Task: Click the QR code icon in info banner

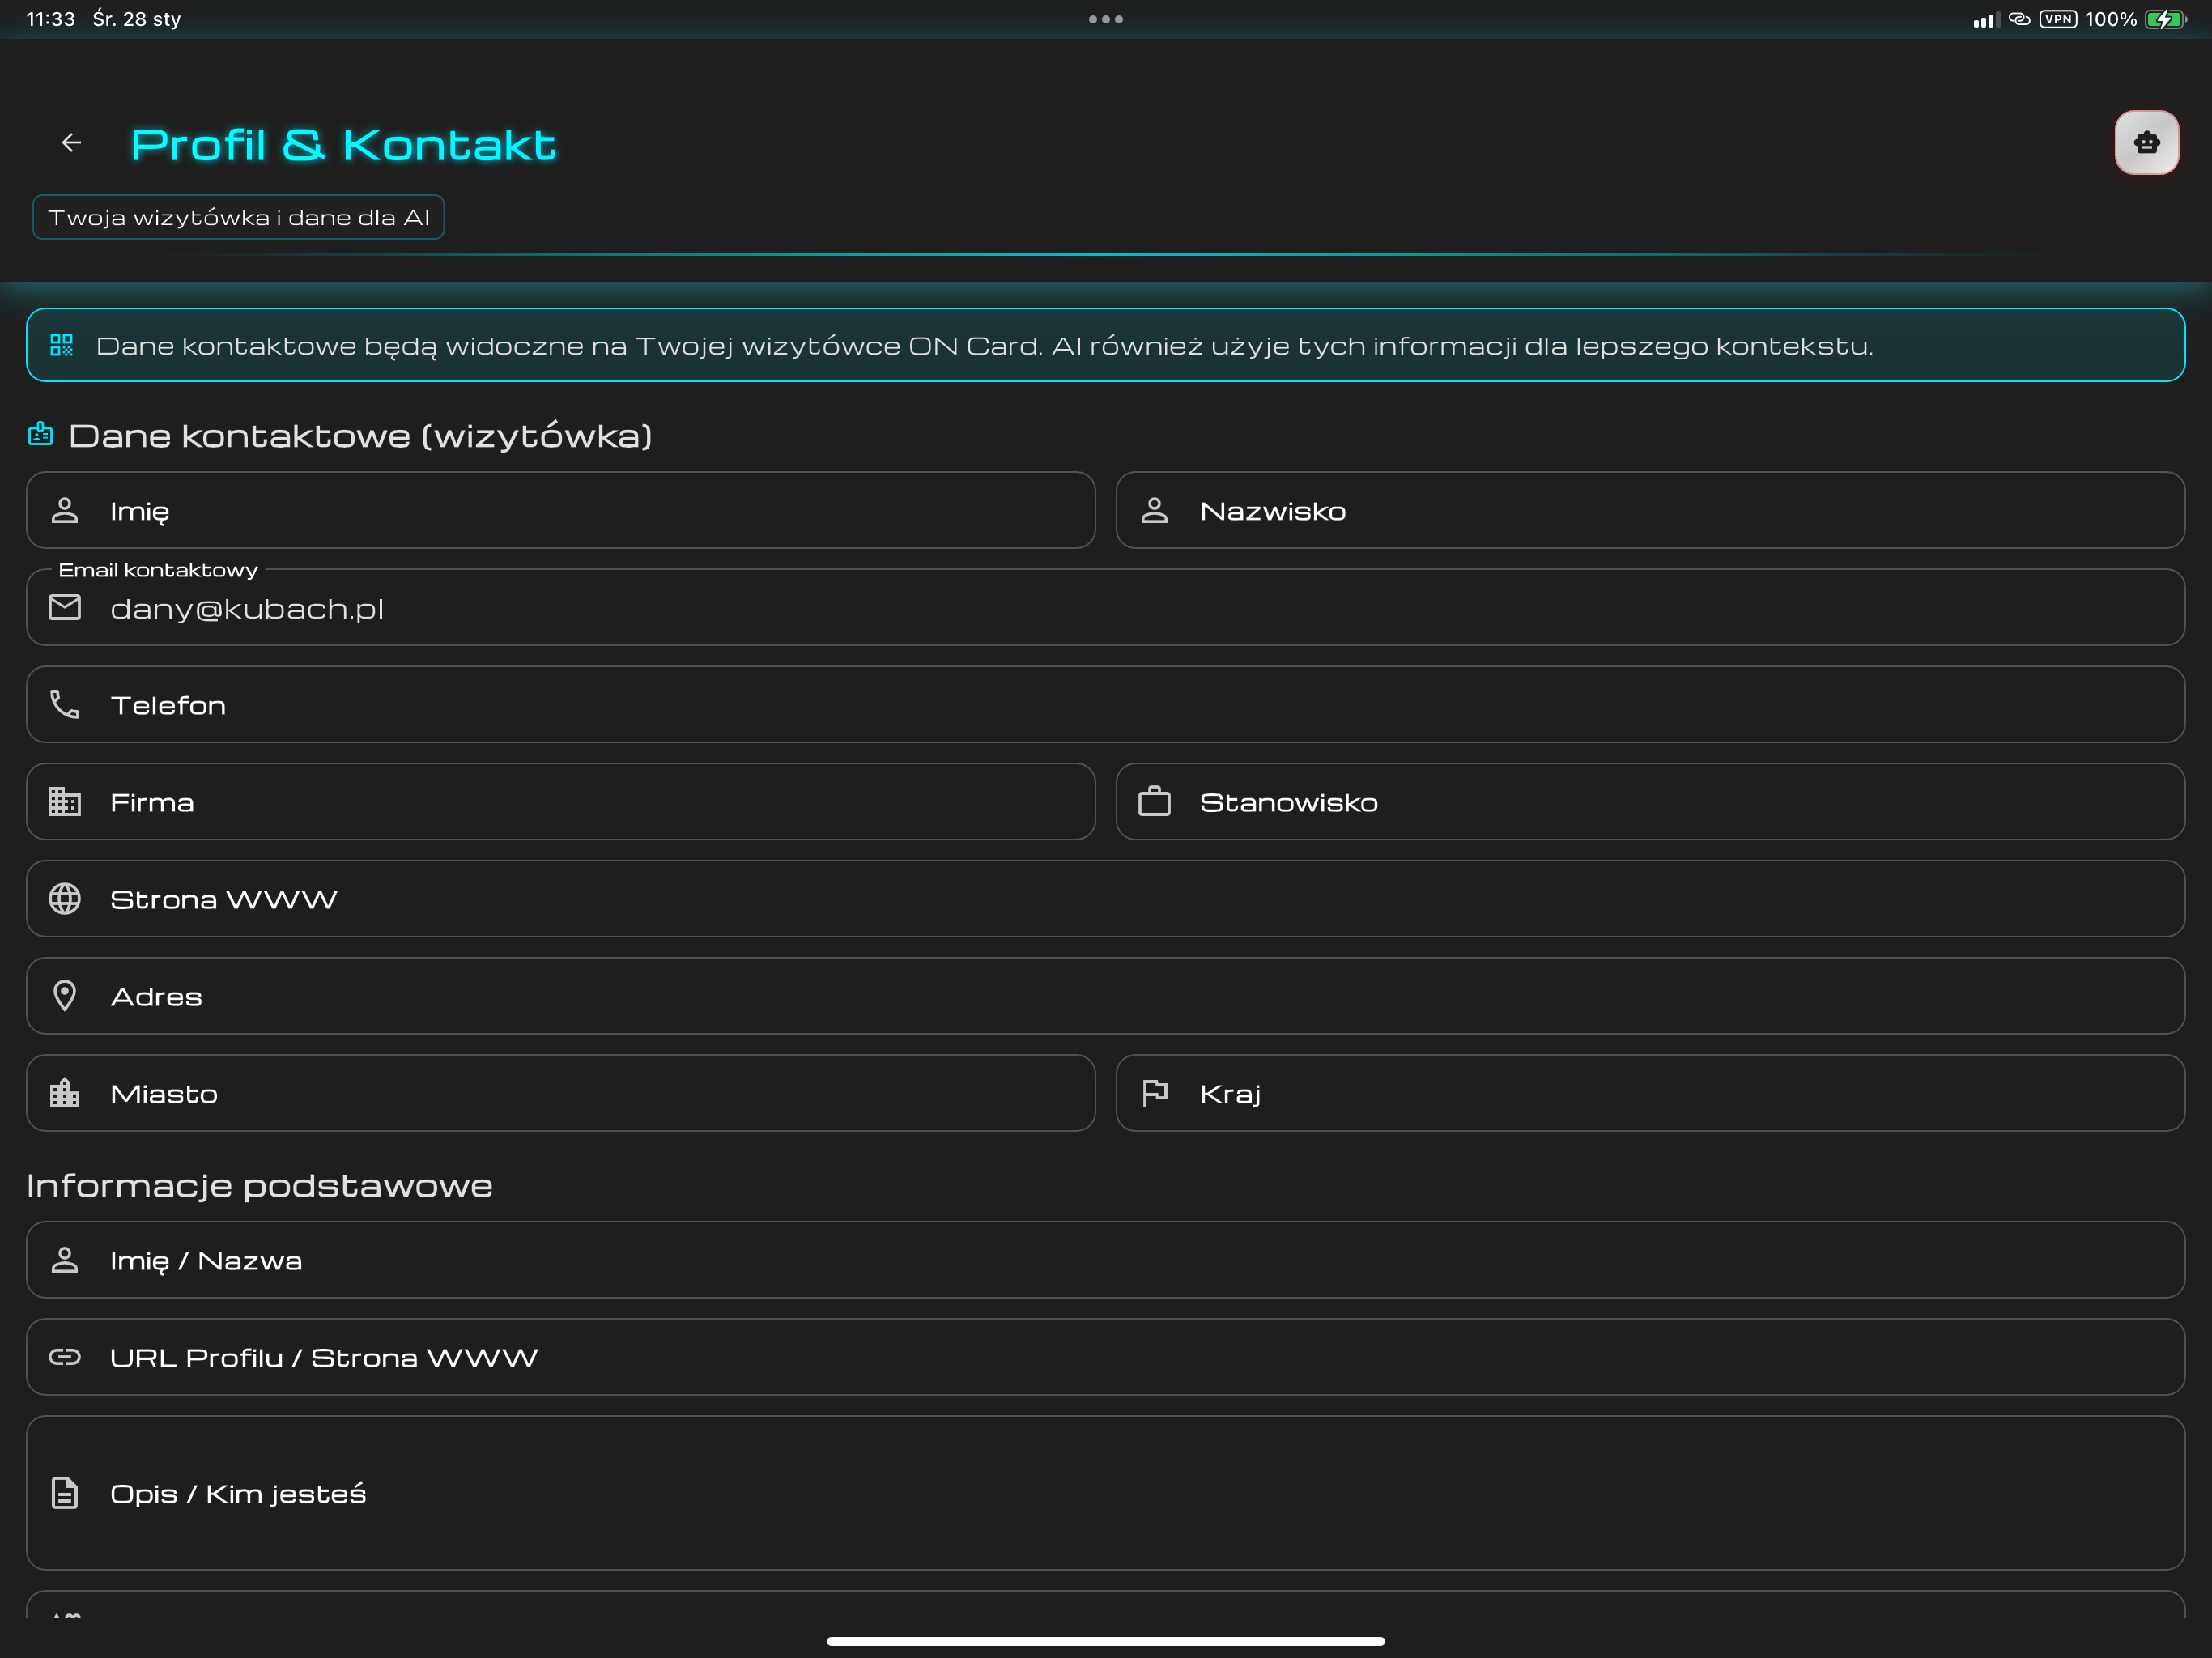Action: pos(62,345)
